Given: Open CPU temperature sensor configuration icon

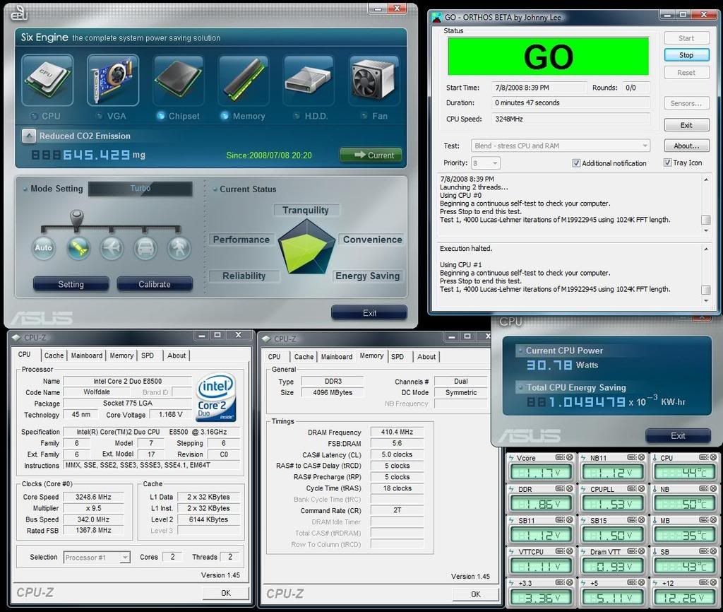Looking at the screenshot, I should [704, 457].
